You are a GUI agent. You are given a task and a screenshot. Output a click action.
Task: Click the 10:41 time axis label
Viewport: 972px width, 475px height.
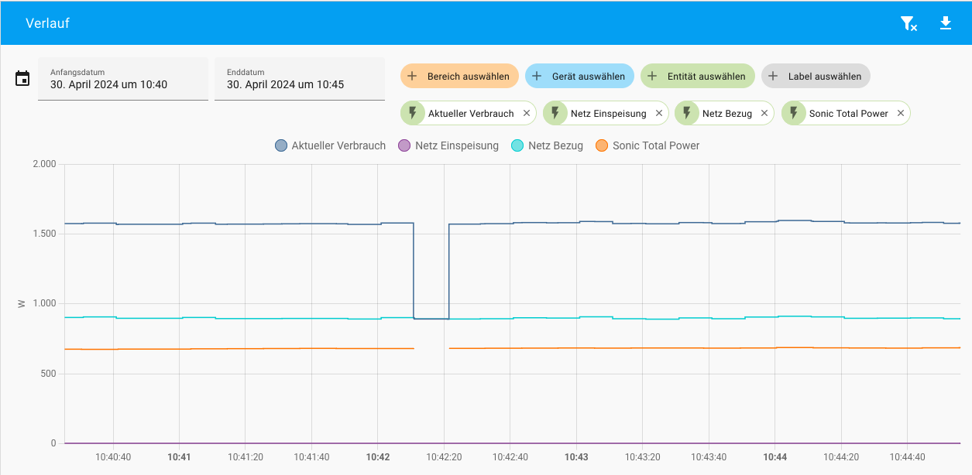(x=179, y=457)
